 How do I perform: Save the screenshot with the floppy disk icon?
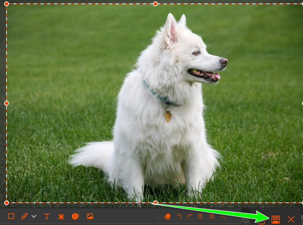click(276, 219)
